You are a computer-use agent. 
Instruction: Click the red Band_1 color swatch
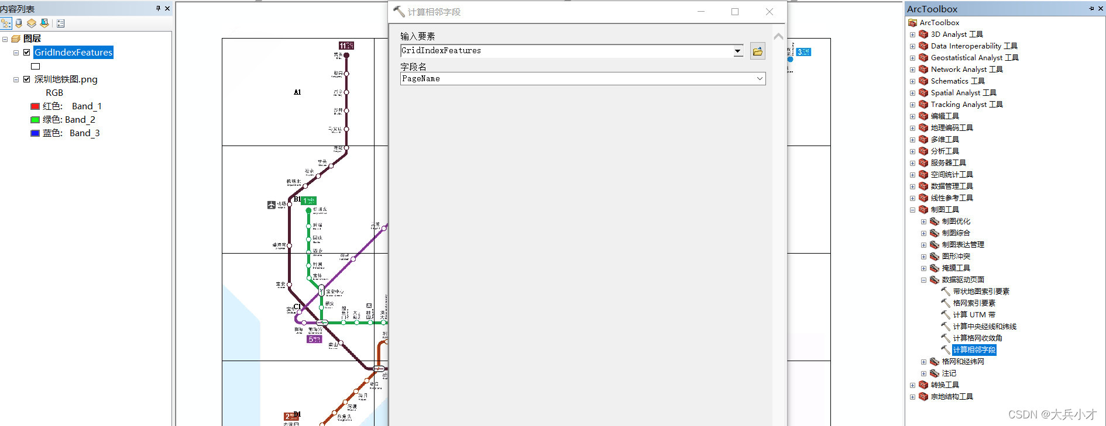[x=35, y=106]
